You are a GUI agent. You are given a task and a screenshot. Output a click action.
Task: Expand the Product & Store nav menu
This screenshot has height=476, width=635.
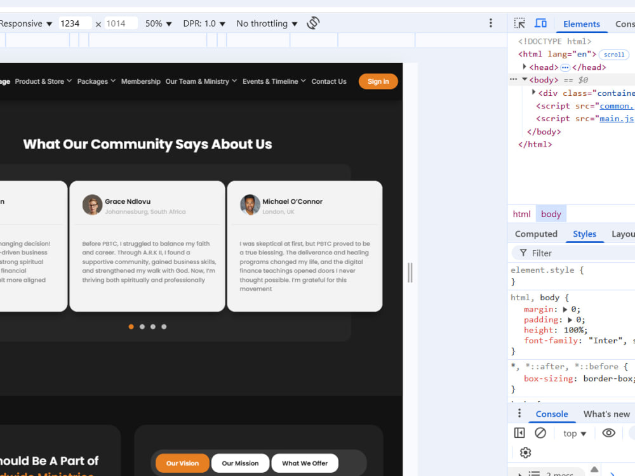(43, 81)
